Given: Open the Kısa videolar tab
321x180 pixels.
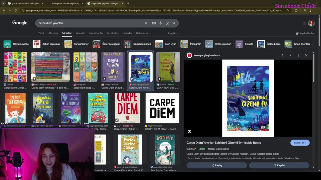Looking at the screenshot, I should tap(96, 33).
